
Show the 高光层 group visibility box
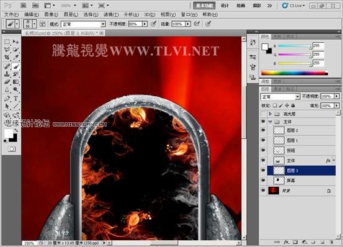pyautogui.click(x=263, y=114)
